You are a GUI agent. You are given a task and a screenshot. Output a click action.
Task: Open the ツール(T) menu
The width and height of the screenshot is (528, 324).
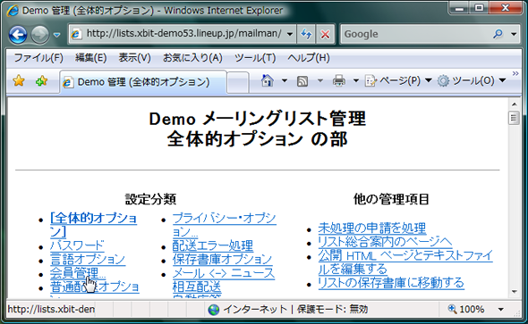pos(255,58)
